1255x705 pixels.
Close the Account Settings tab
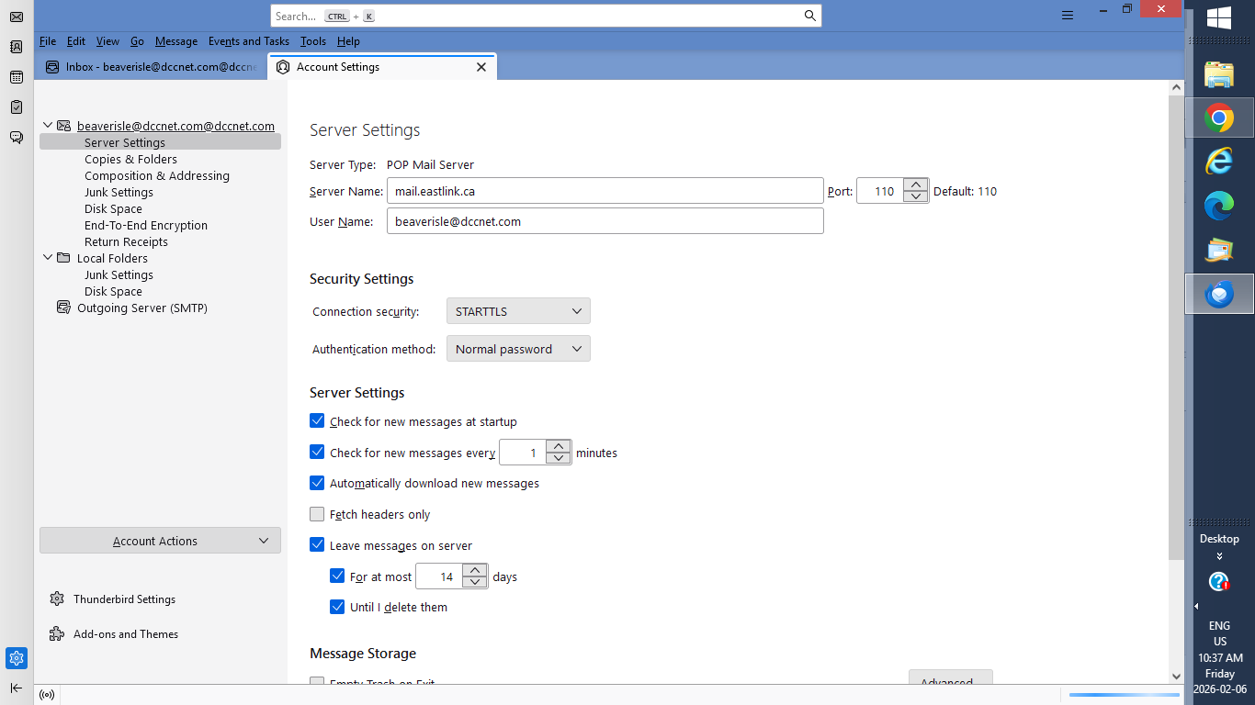click(481, 67)
